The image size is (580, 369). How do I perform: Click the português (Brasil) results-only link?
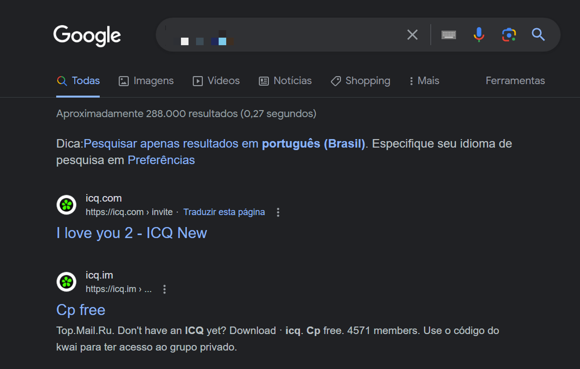[x=224, y=144]
